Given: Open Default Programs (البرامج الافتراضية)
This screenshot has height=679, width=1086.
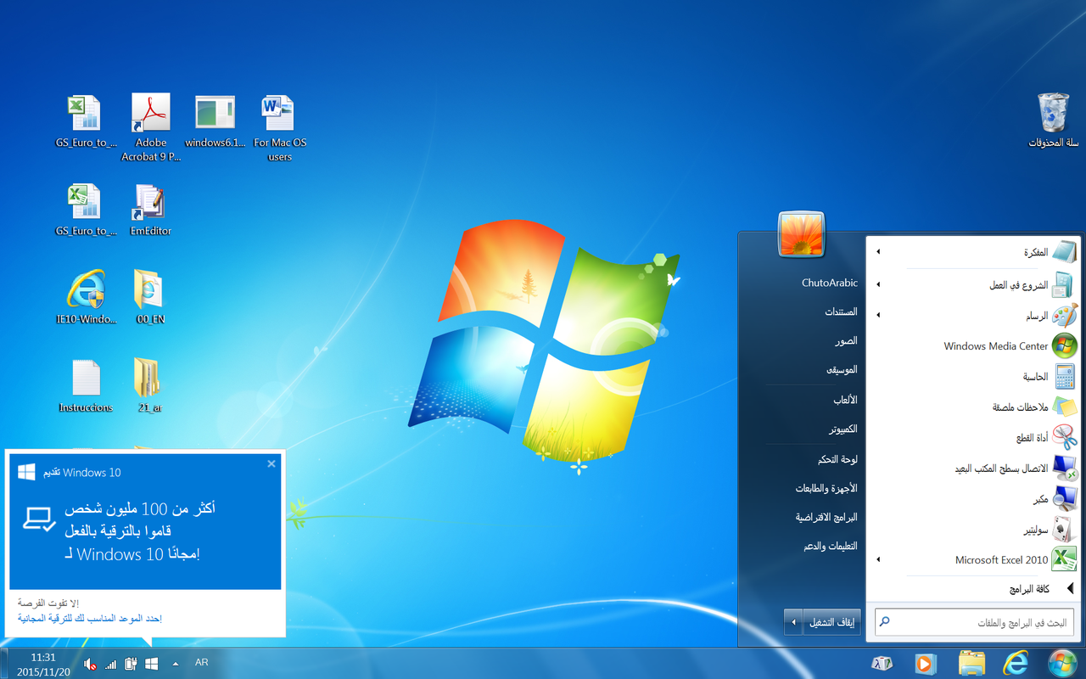Looking at the screenshot, I should [826, 518].
